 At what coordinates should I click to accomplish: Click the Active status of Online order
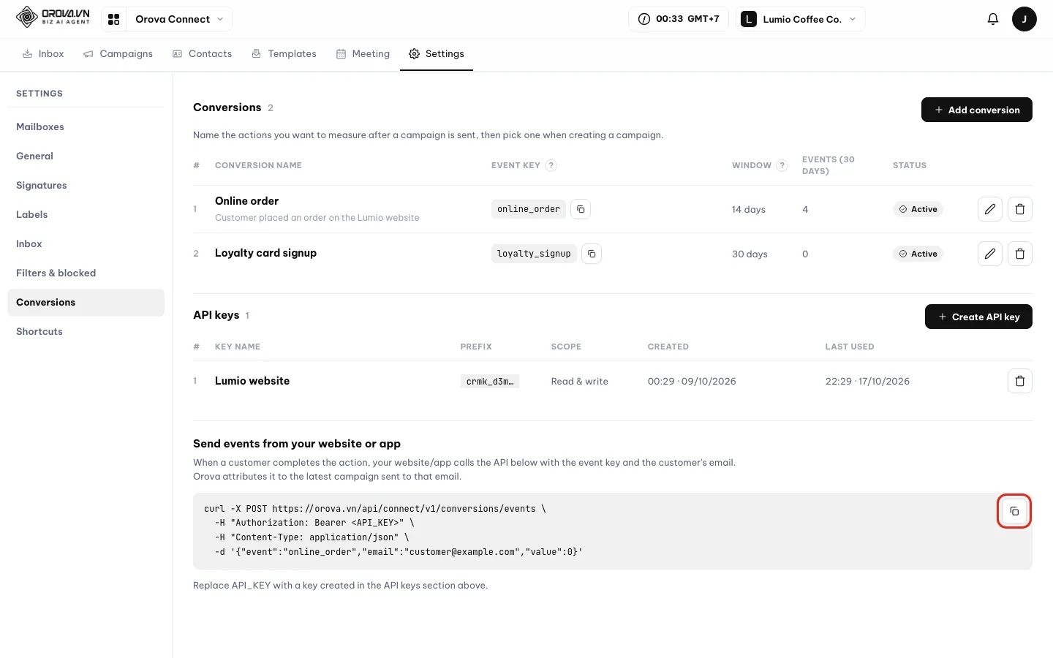tap(918, 209)
